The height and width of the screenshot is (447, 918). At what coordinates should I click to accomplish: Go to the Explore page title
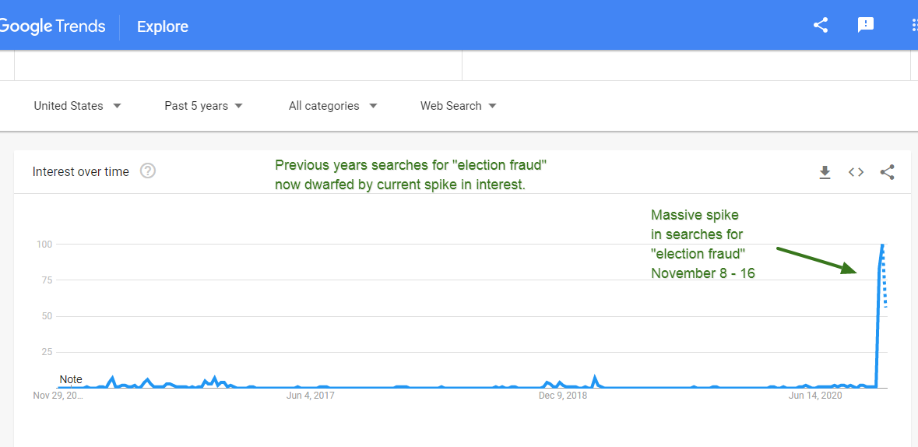coord(163,26)
